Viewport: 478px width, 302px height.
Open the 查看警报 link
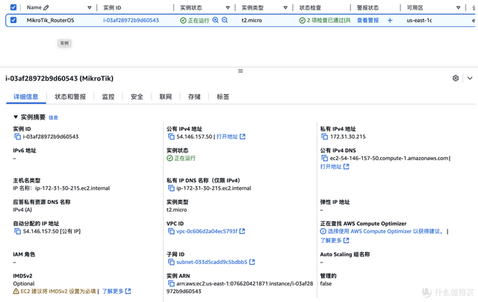(367, 20)
